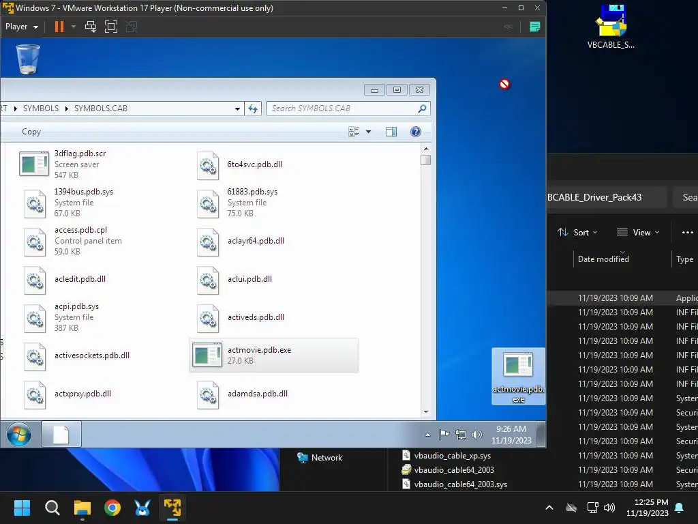Open VBCABLE_S... icon on host desktop
Screen dimensions: 698x524
611,27
